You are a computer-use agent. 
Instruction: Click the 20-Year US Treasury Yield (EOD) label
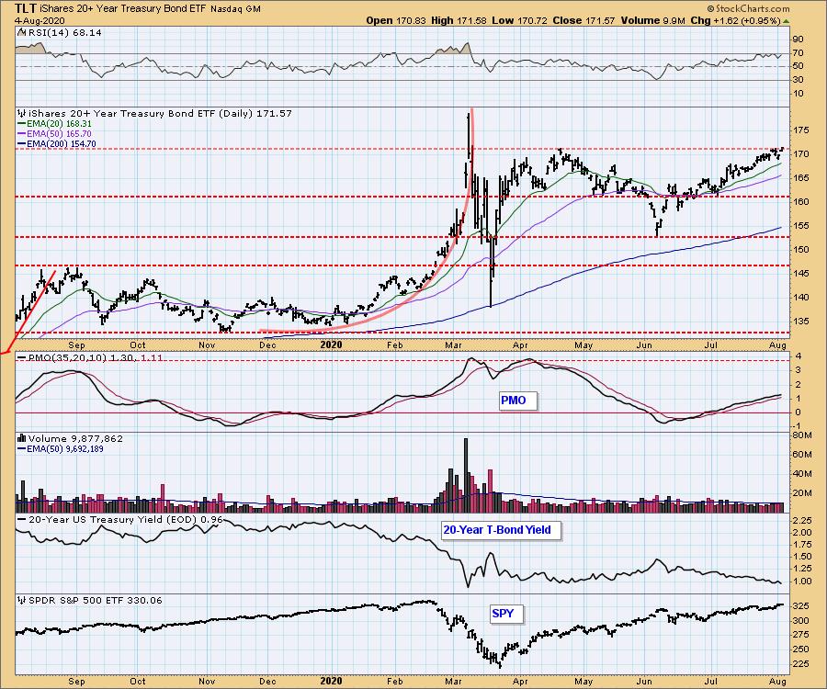coord(126,520)
